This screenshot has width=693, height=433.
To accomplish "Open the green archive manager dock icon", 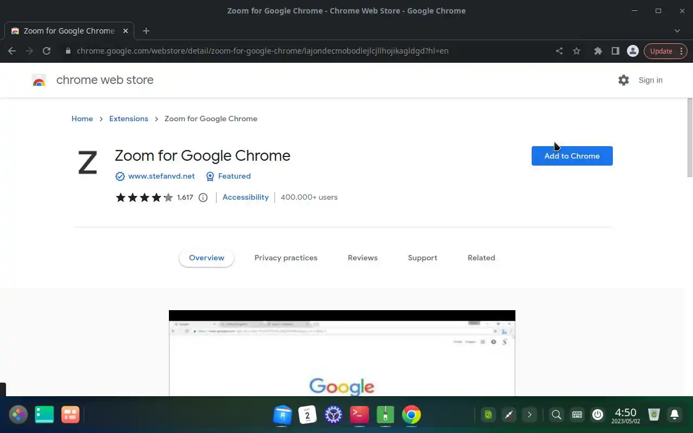I will (x=385, y=415).
